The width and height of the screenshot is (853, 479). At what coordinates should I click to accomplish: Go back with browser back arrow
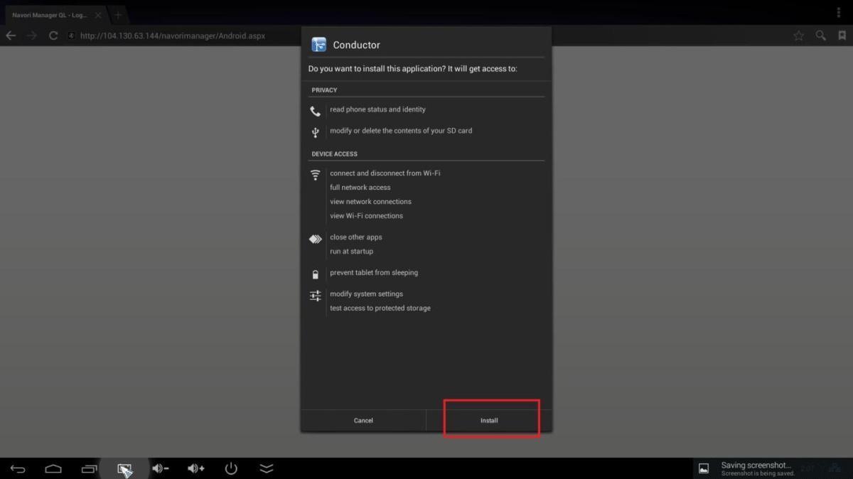tap(11, 36)
